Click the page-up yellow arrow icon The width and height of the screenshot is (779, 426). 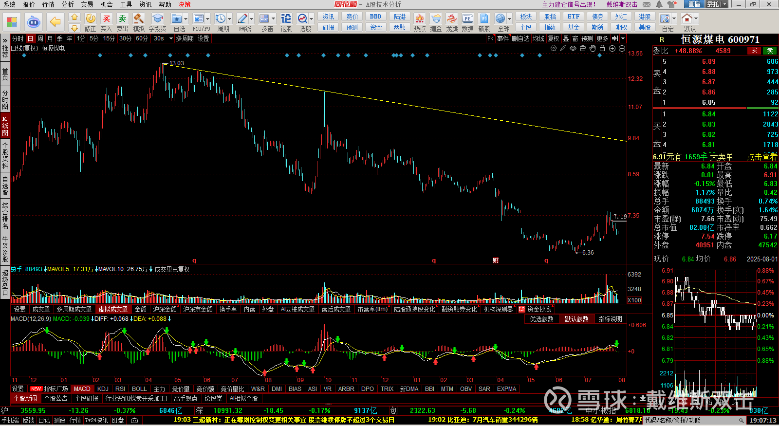74,17
